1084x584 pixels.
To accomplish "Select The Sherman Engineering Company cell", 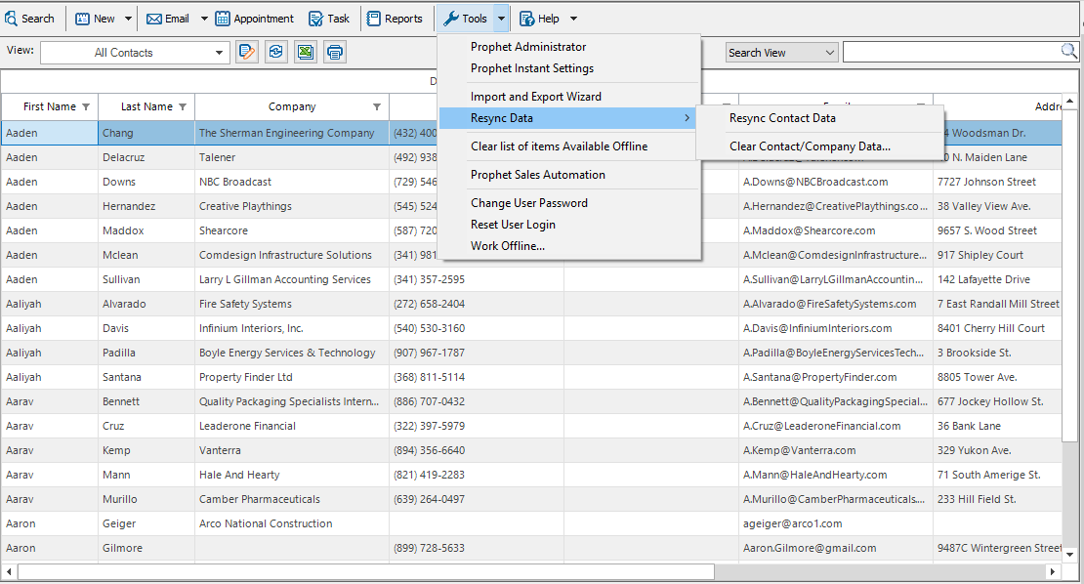I will point(292,133).
